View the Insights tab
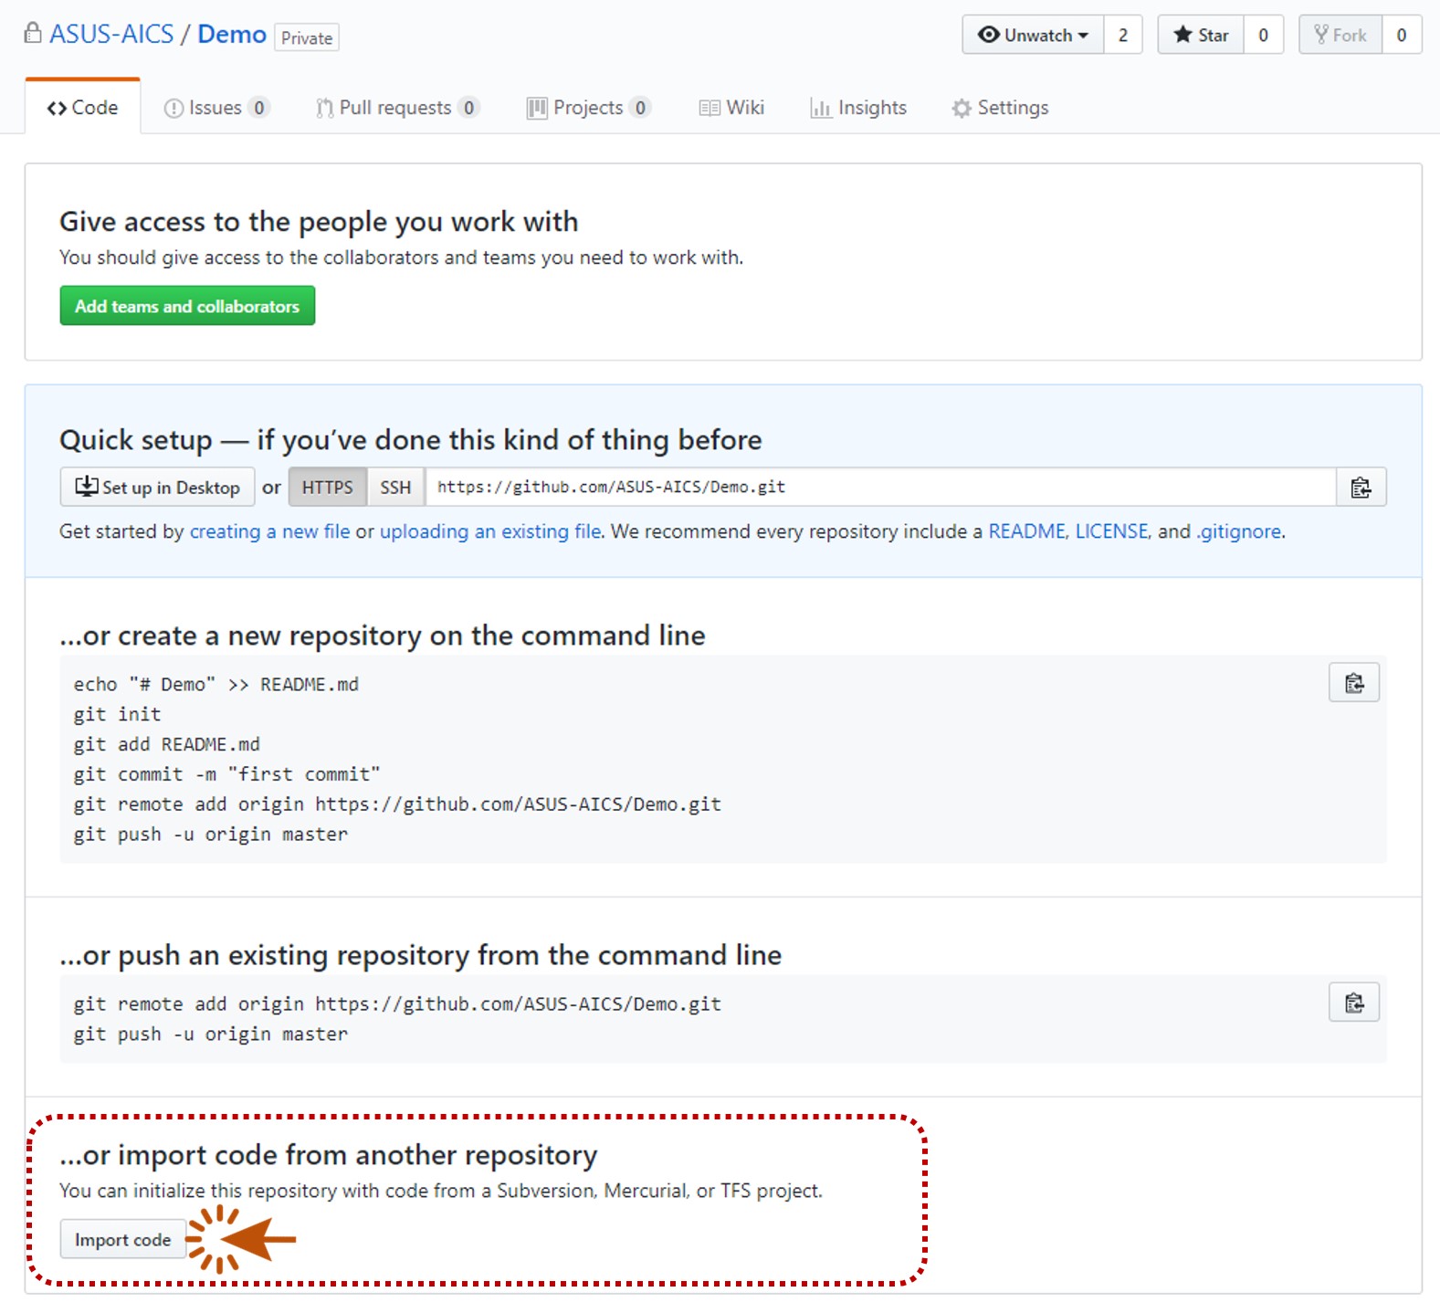This screenshot has width=1440, height=1313. click(858, 108)
